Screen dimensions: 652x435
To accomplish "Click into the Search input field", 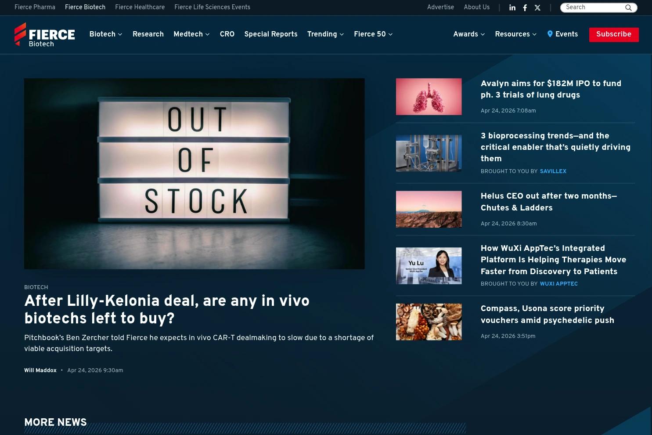I will [593, 7].
